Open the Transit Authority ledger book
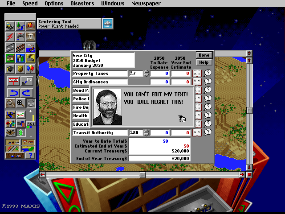Screen dimensions: 285x214 [x=197, y=132]
